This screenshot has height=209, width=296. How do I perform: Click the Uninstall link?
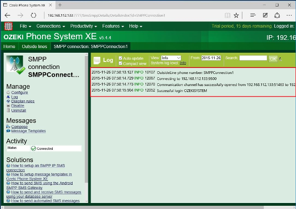click(x=18, y=111)
